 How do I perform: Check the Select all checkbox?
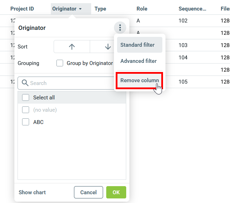coord(26,98)
